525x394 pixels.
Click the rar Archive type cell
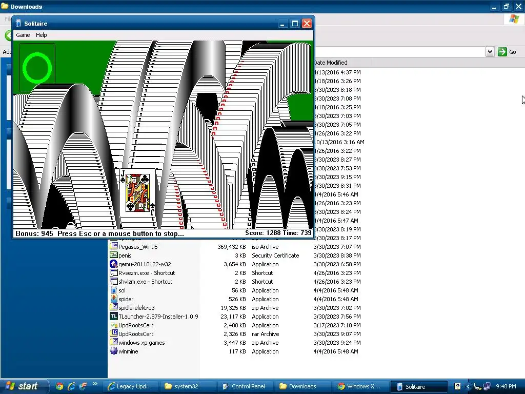tap(265, 334)
